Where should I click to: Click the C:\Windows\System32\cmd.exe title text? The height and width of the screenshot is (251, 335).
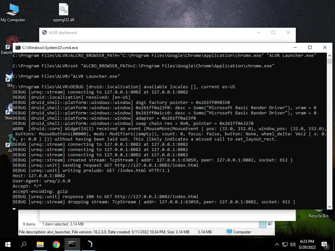tap(50, 48)
